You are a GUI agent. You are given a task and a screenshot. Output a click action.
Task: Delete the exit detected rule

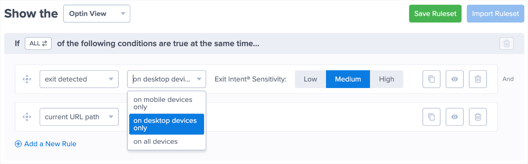coord(478,79)
